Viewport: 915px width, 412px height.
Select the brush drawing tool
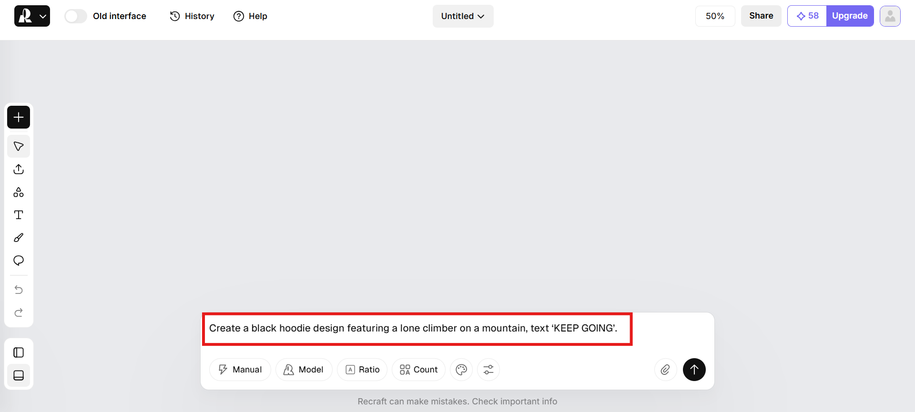[19, 238]
